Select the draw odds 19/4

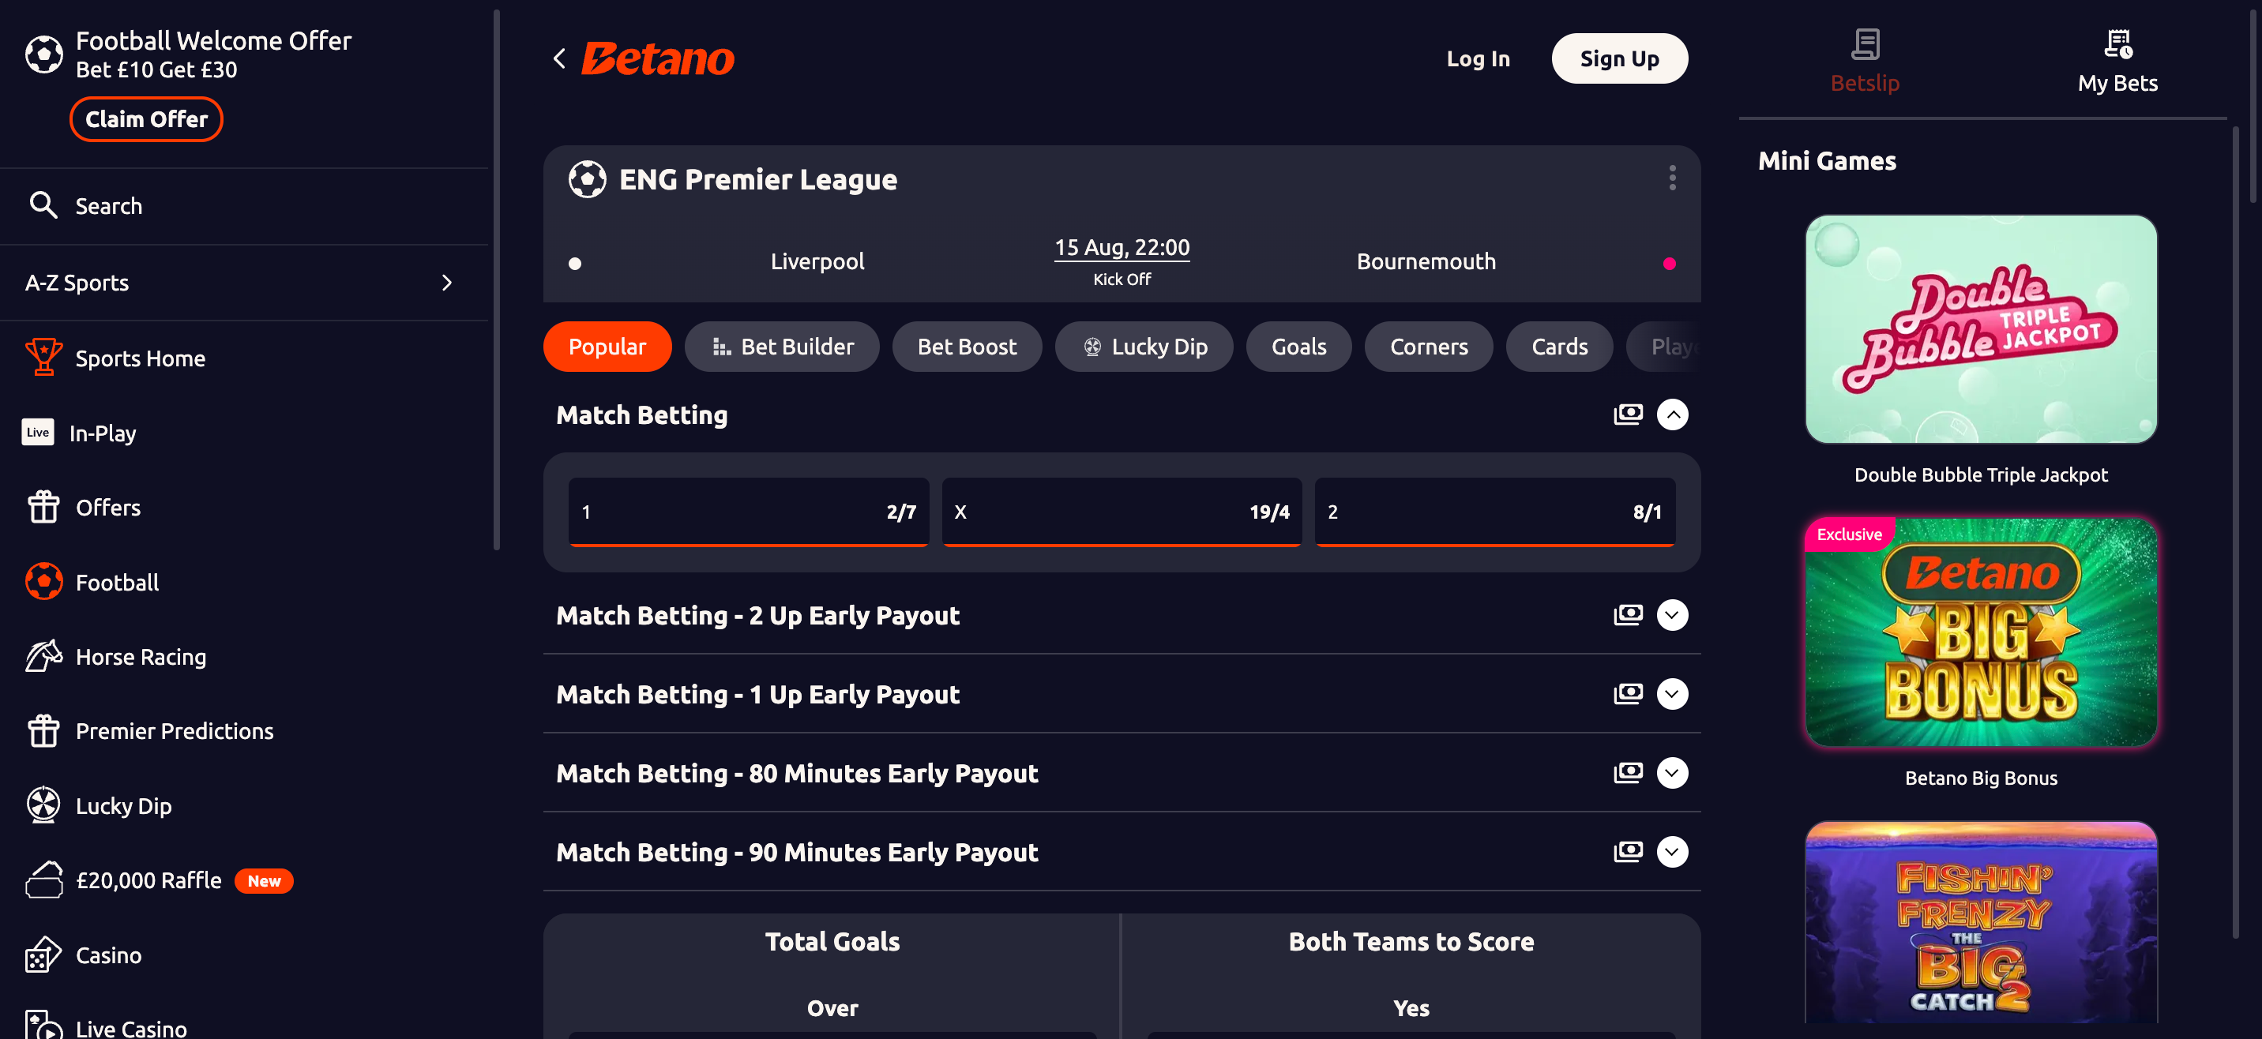(x=1122, y=512)
